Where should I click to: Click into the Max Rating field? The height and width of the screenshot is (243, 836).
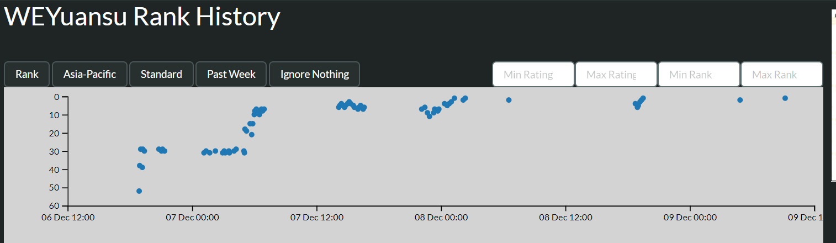pos(616,75)
